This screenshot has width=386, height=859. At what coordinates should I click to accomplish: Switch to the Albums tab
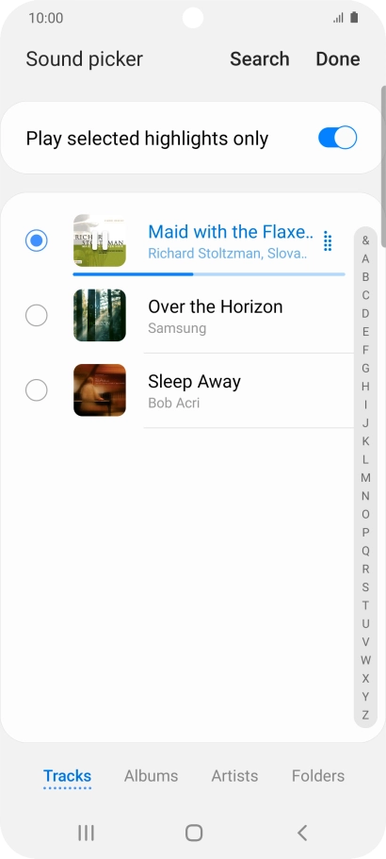pos(151,776)
